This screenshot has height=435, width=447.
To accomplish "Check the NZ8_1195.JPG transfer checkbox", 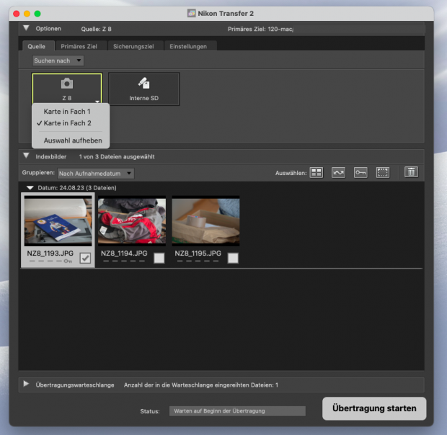I will tap(233, 258).
